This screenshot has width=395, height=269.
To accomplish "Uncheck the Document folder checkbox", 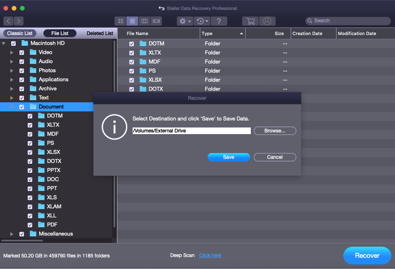I will click(x=21, y=107).
